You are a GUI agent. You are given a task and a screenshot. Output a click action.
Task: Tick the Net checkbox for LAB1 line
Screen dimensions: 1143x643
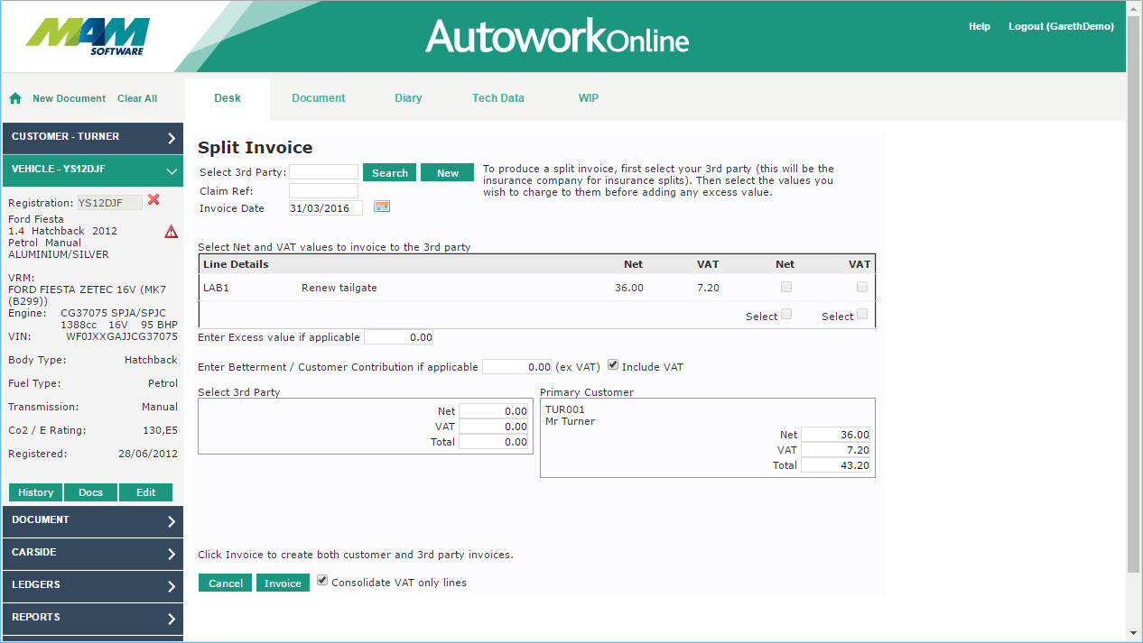coord(785,287)
